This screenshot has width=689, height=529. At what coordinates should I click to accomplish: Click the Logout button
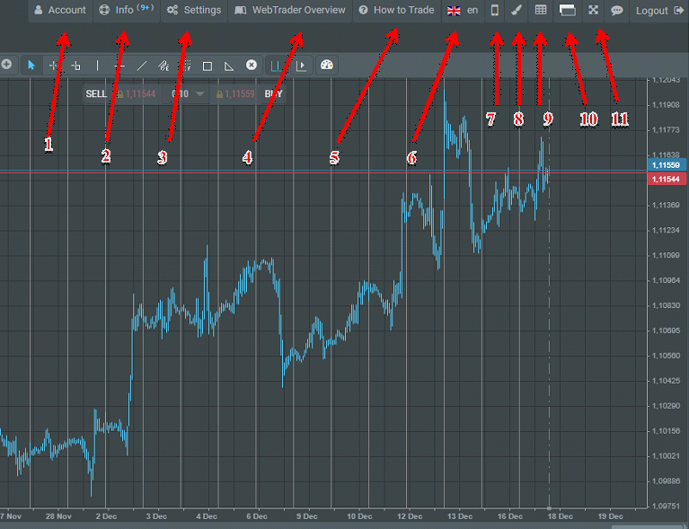(659, 10)
